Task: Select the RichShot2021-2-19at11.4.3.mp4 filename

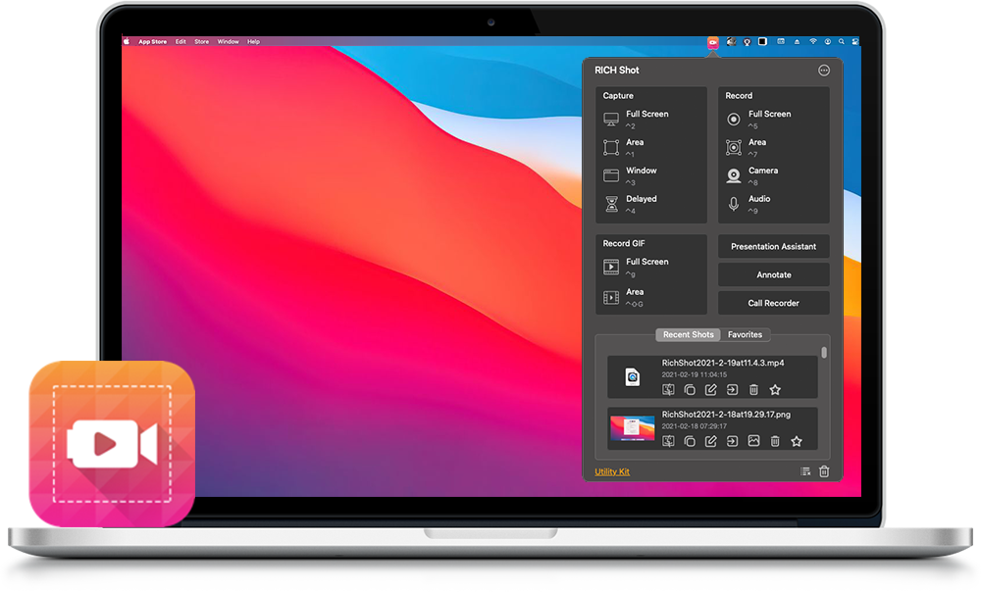Action: click(723, 363)
